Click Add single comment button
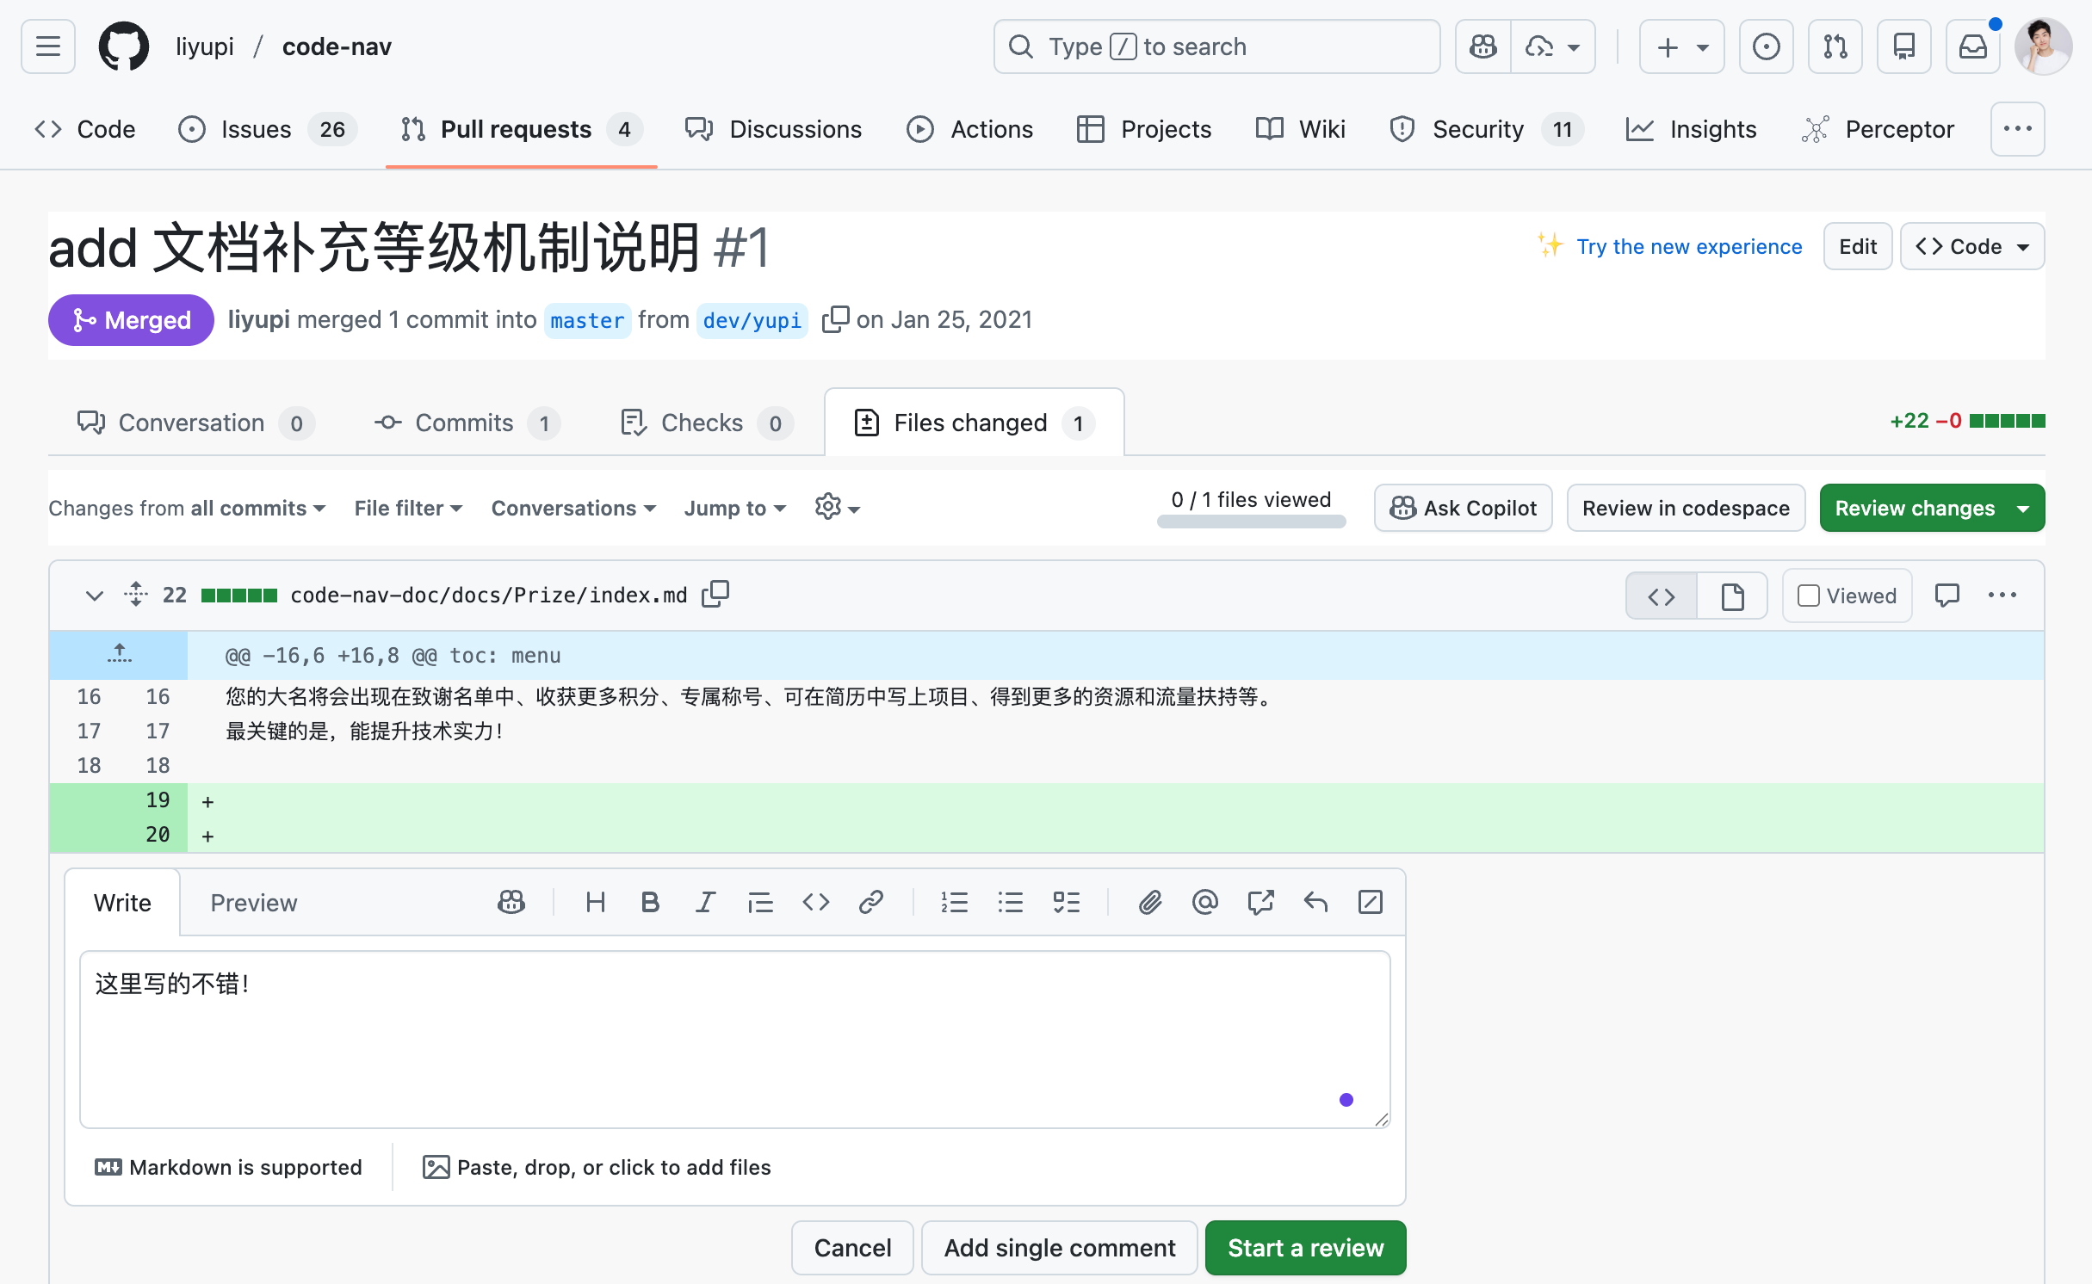The image size is (2092, 1284). point(1059,1248)
